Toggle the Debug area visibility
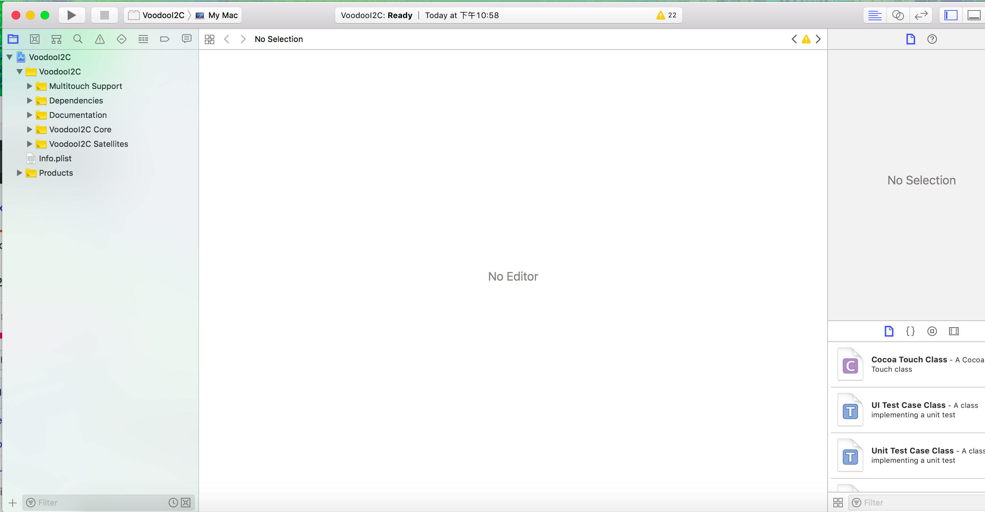Image resolution: width=985 pixels, height=512 pixels. [x=974, y=15]
